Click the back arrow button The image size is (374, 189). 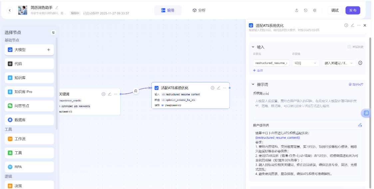[10, 10]
